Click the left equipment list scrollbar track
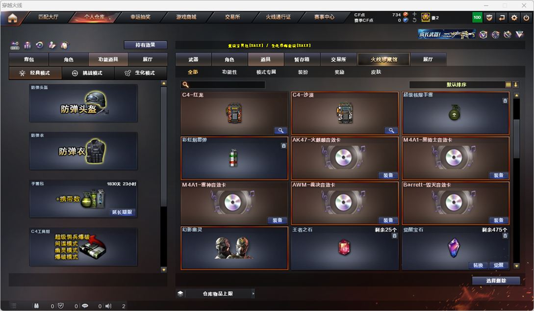 164,177
